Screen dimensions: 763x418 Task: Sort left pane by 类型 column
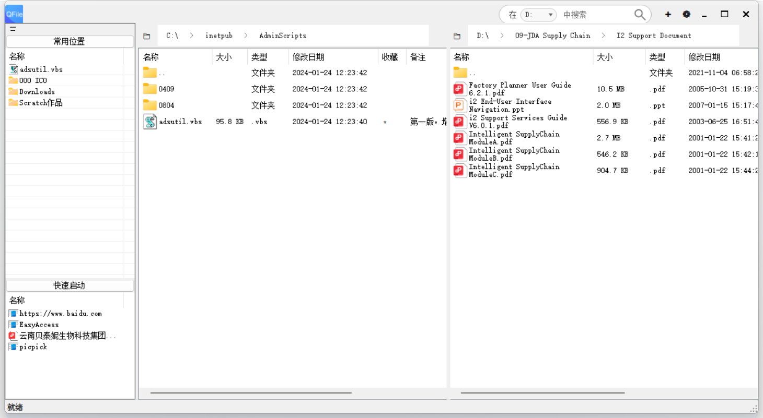268,57
